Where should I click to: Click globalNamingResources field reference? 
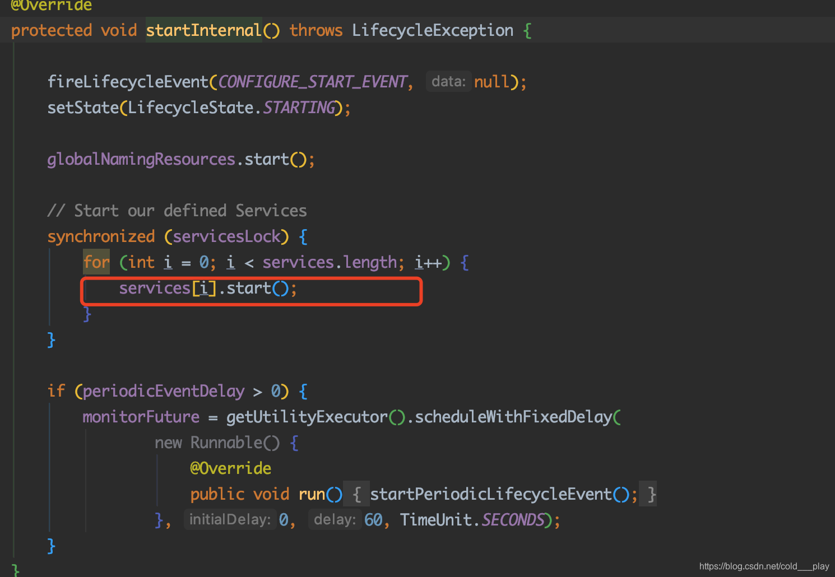coord(141,159)
